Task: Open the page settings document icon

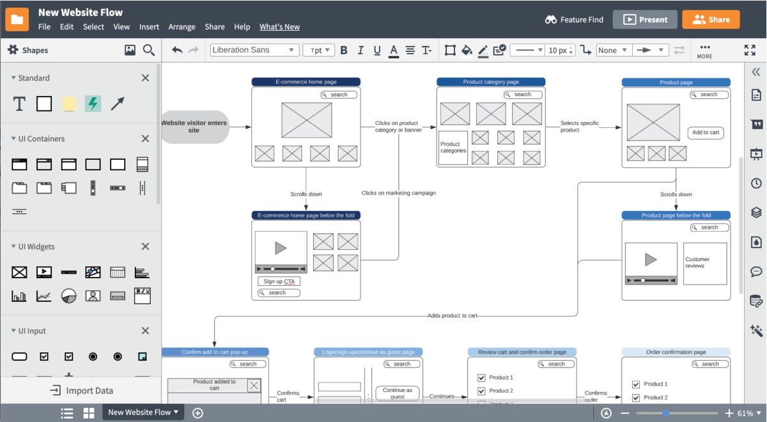Action: [756, 95]
